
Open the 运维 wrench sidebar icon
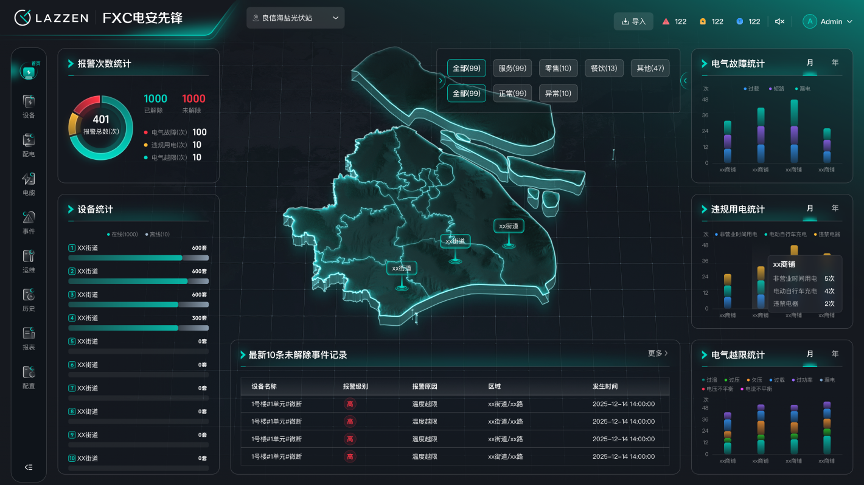coord(29,256)
